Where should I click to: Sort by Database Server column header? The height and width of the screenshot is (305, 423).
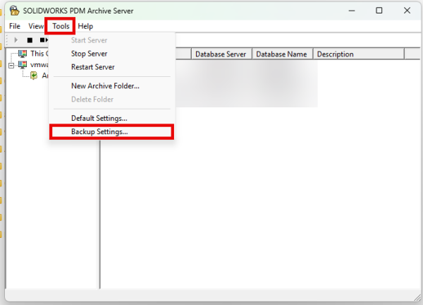pyautogui.click(x=221, y=54)
